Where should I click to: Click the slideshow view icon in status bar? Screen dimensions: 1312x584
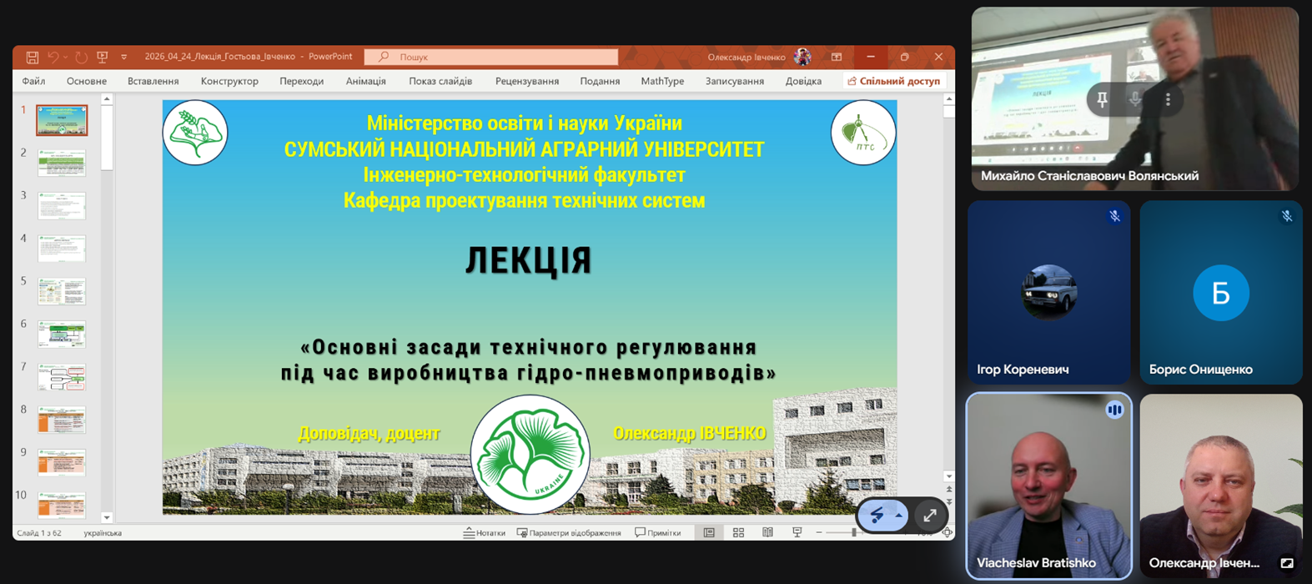point(797,533)
